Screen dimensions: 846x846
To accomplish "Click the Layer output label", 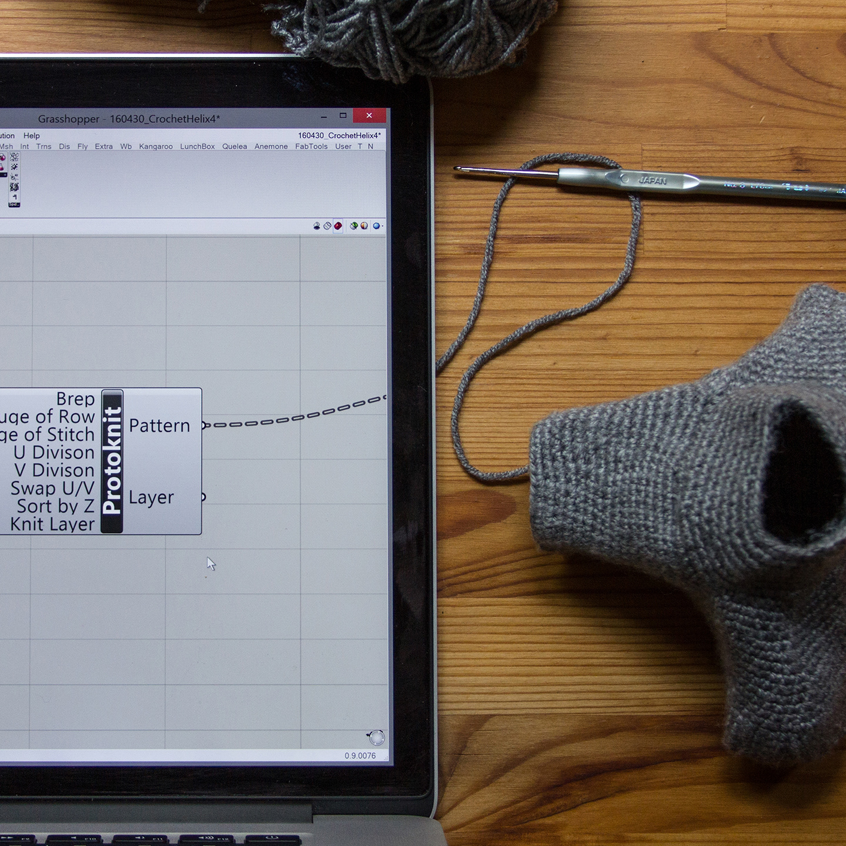I will tap(151, 497).
